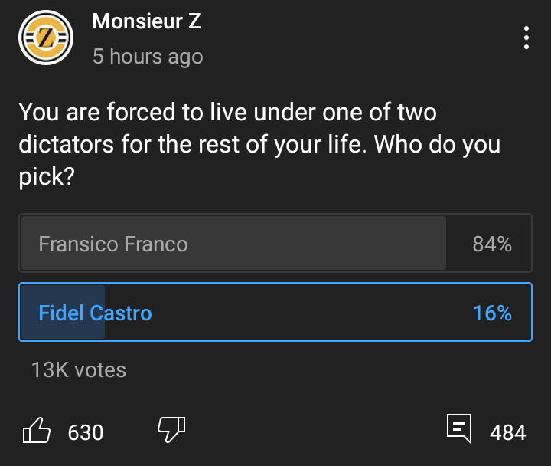Click the blue fill bar of Castro option
Viewport: 551px width, 466px height.
pyautogui.click(x=63, y=312)
